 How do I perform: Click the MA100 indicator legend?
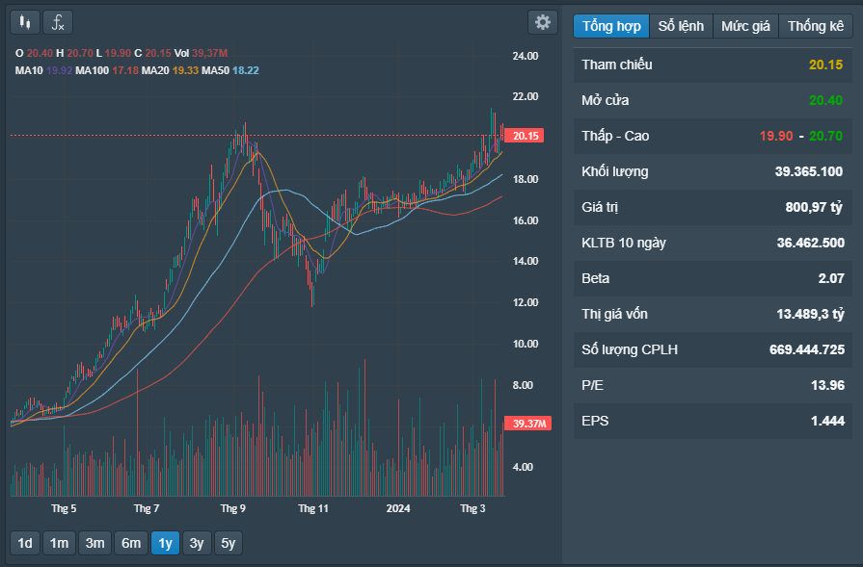point(108,70)
